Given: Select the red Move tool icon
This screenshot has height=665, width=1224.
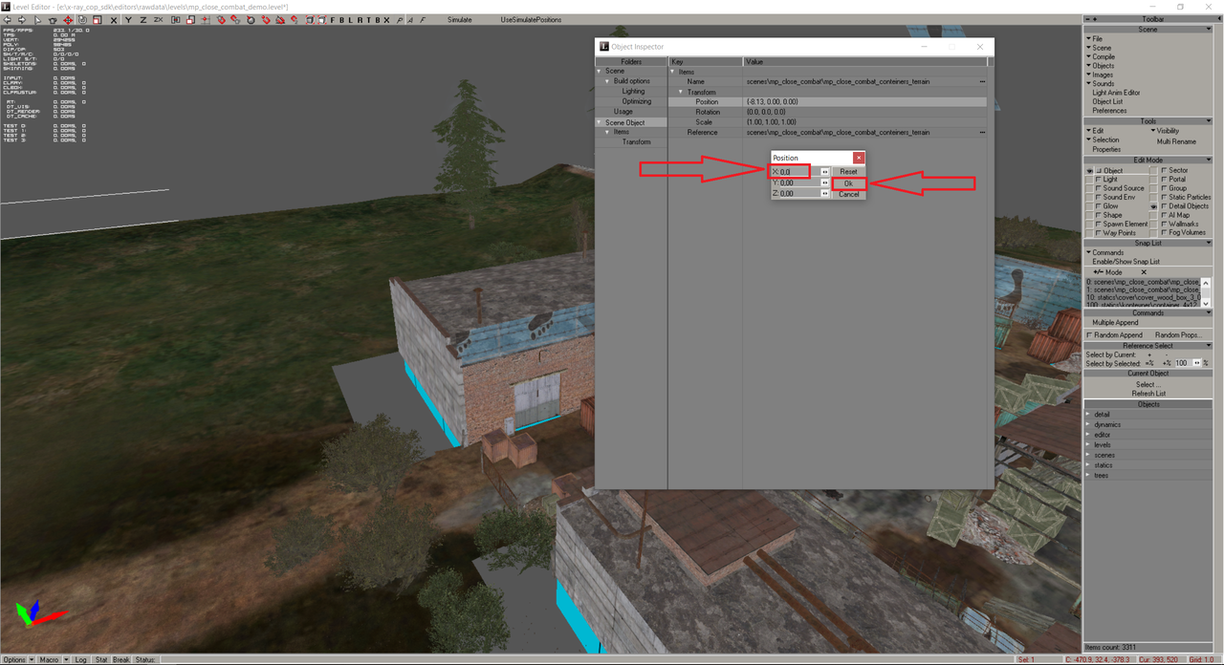Looking at the screenshot, I should [68, 20].
